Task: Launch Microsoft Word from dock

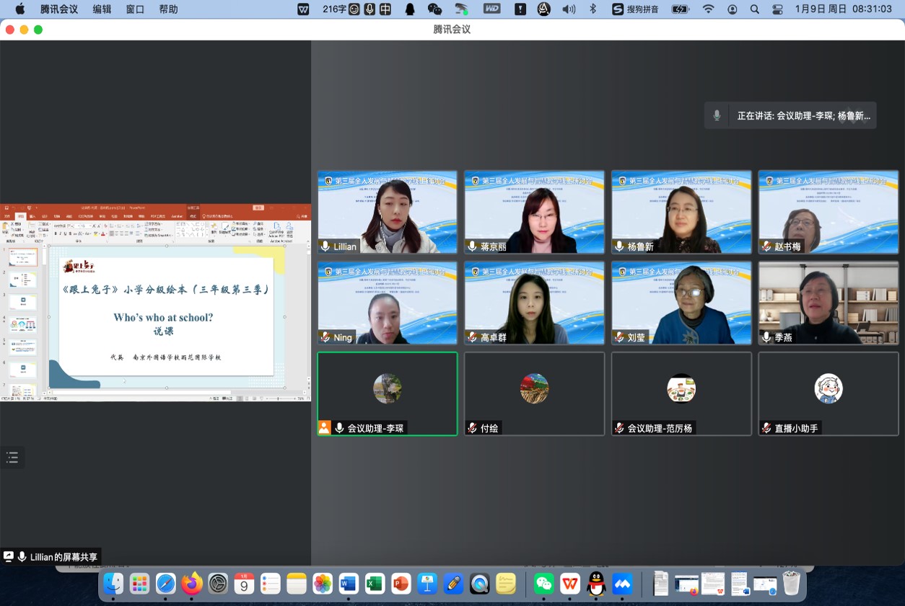Action: pos(349,584)
